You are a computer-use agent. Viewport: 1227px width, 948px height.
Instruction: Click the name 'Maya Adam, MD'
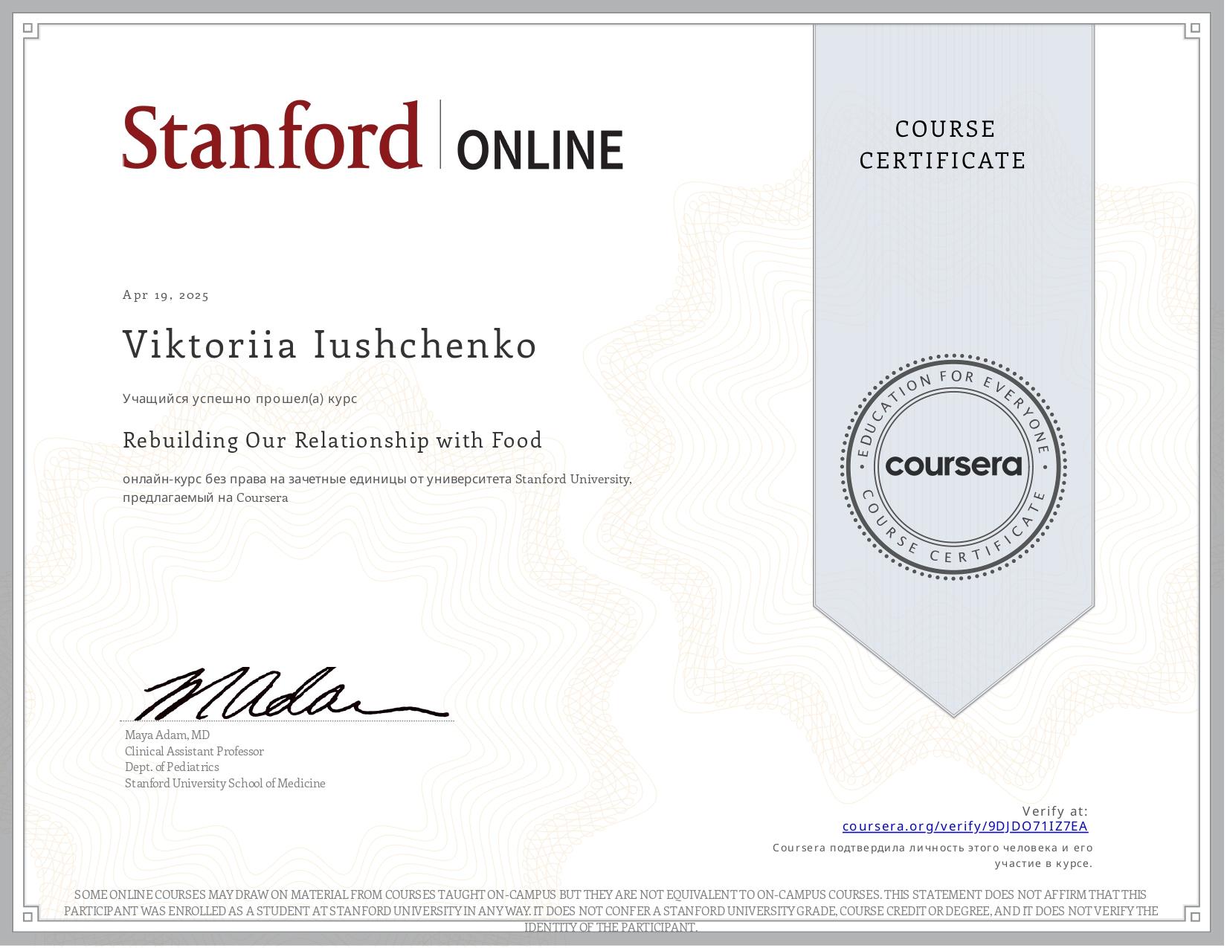pyautogui.click(x=167, y=735)
